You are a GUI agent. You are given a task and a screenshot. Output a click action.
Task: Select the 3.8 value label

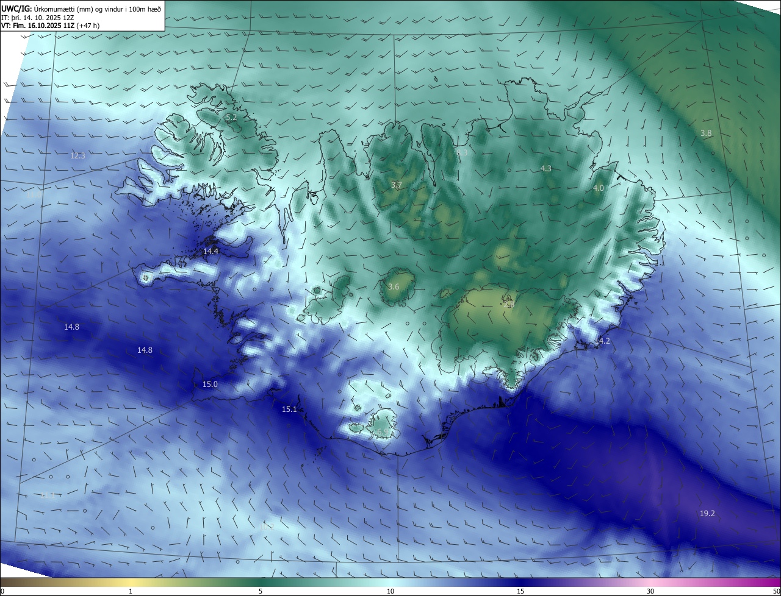tap(706, 133)
